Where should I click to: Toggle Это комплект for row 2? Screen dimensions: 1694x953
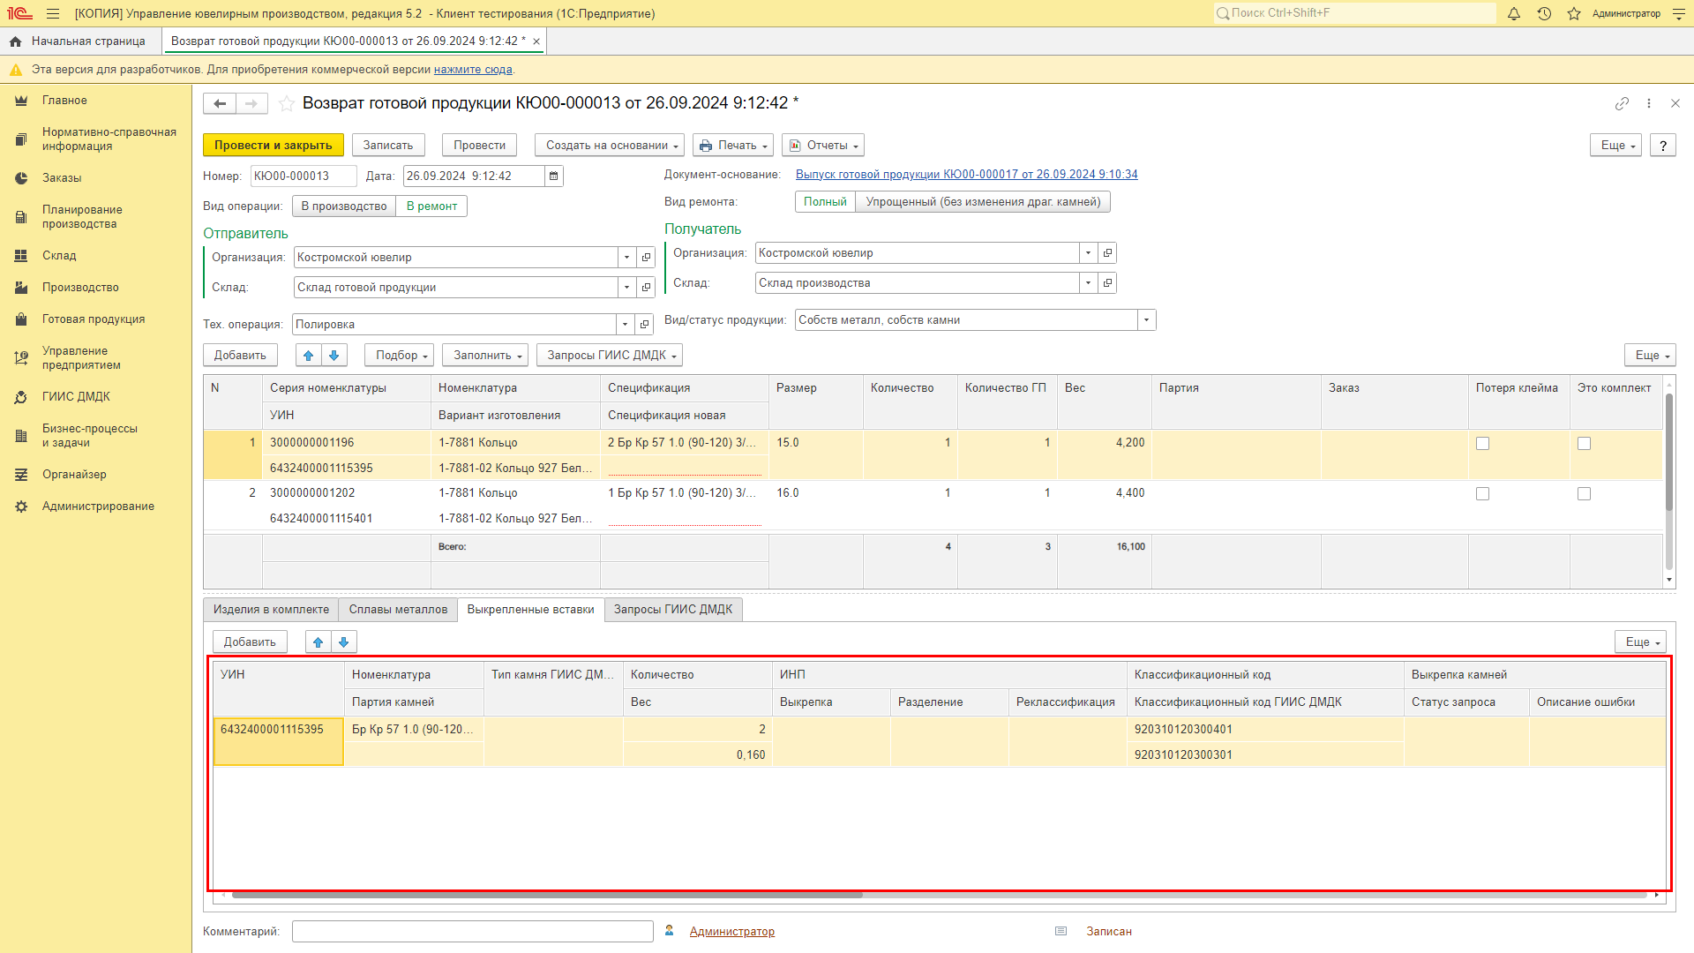click(1585, 494)
